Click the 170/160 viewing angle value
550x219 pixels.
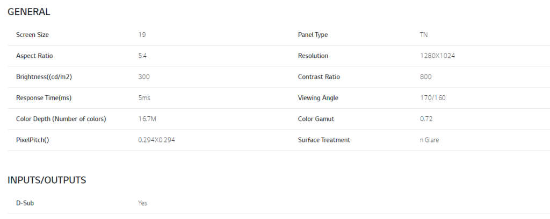432,98
